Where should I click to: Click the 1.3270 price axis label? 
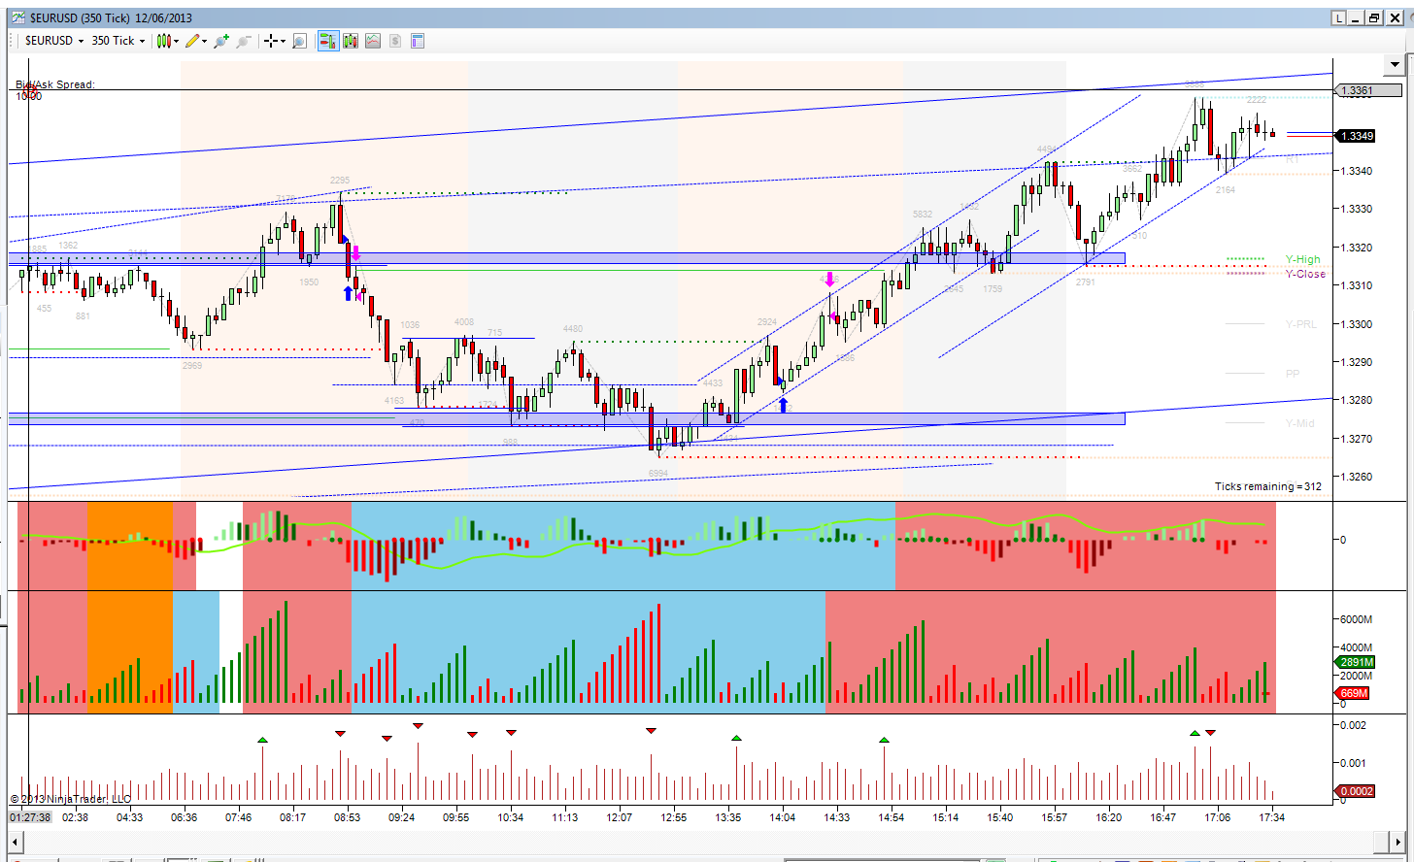(1357, 439)
